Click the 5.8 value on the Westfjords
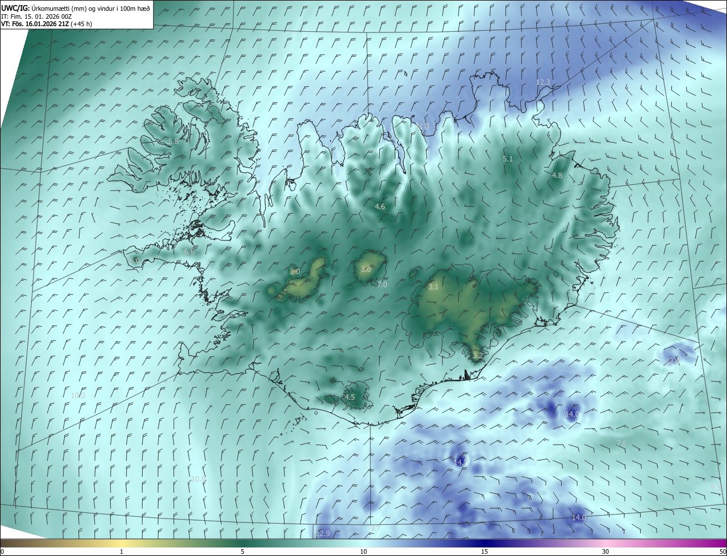This screenshot has height=556, width=727. coord(173,141)
